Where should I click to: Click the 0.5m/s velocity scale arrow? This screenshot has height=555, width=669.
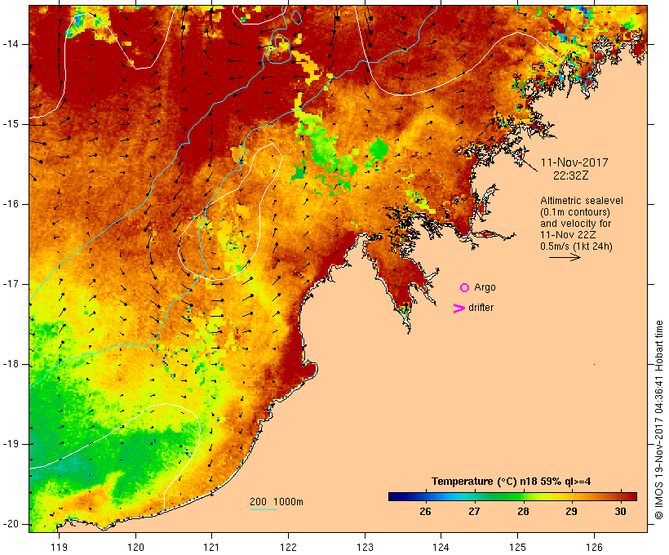coord(565,257)
